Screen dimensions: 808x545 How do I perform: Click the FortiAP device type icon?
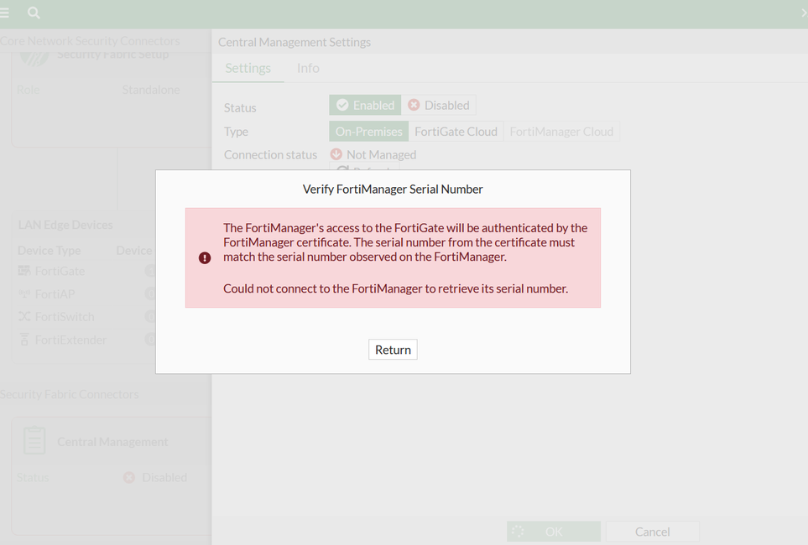click(24, 293)
